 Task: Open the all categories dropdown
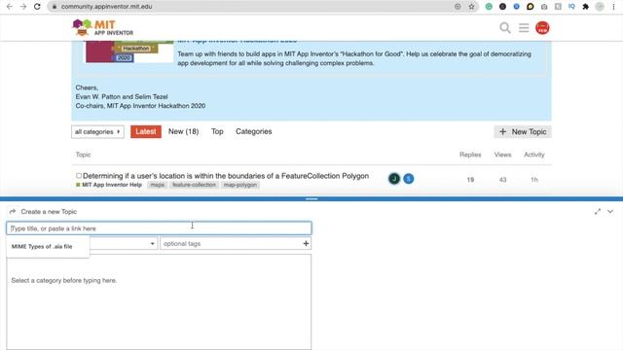coord(97,132)
